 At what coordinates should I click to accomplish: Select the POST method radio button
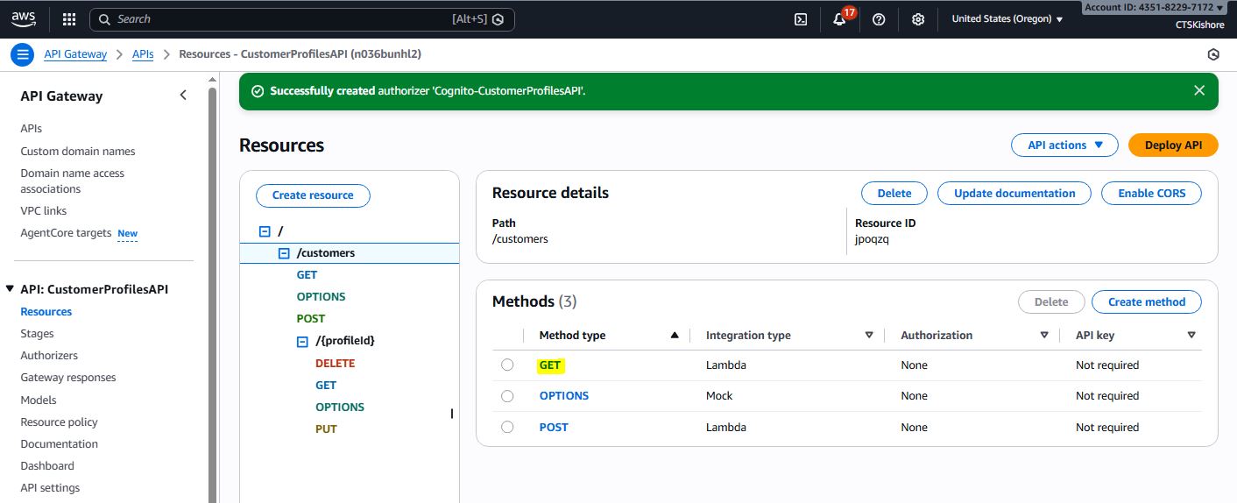pyautogui.click(x=507, y=428)
